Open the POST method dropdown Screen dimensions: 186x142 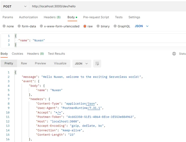(x=14, y=6)
